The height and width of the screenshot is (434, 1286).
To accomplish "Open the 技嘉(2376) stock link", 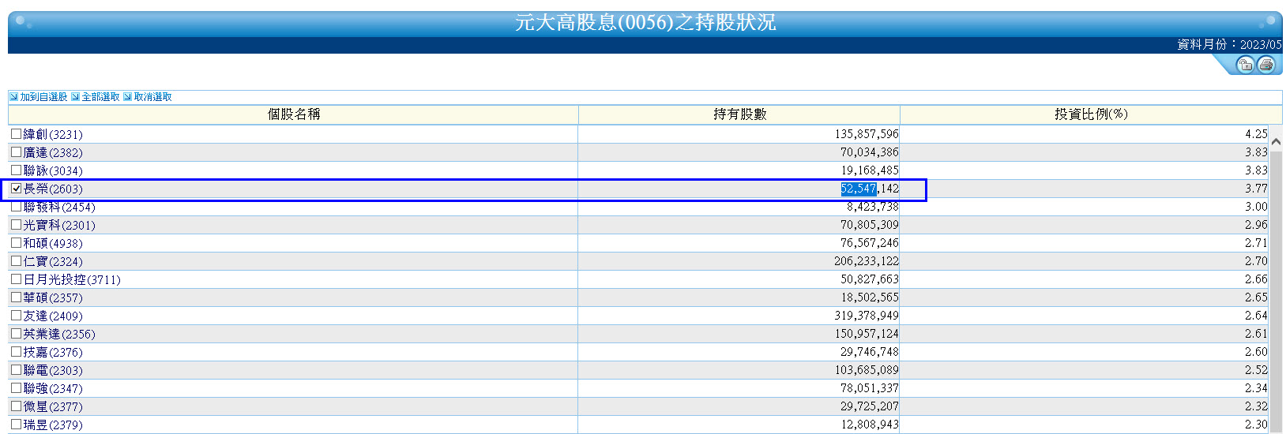I will (x=53, y=353).
